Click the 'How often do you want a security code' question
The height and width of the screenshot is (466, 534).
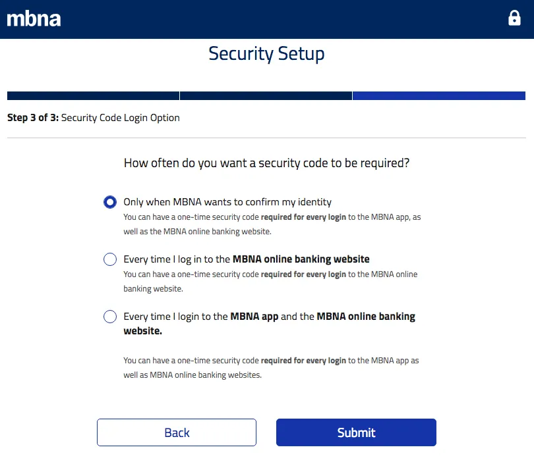266,163
